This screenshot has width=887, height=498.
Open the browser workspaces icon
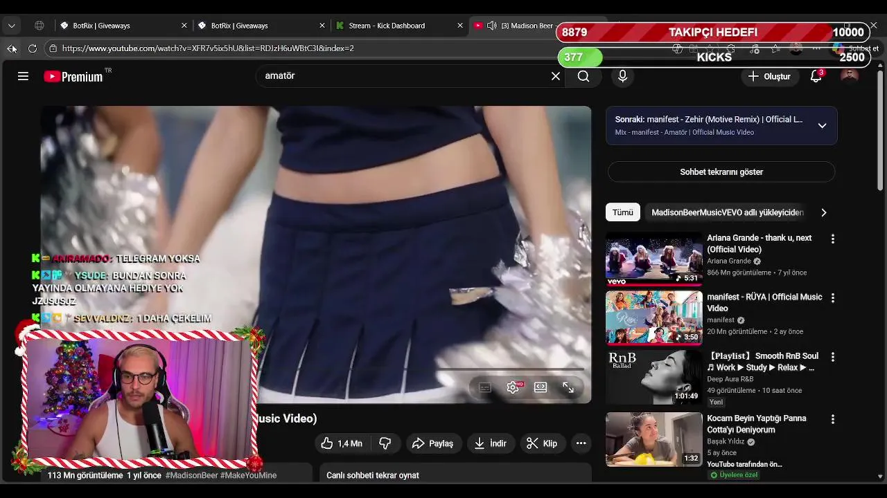(x=39, y=26)
